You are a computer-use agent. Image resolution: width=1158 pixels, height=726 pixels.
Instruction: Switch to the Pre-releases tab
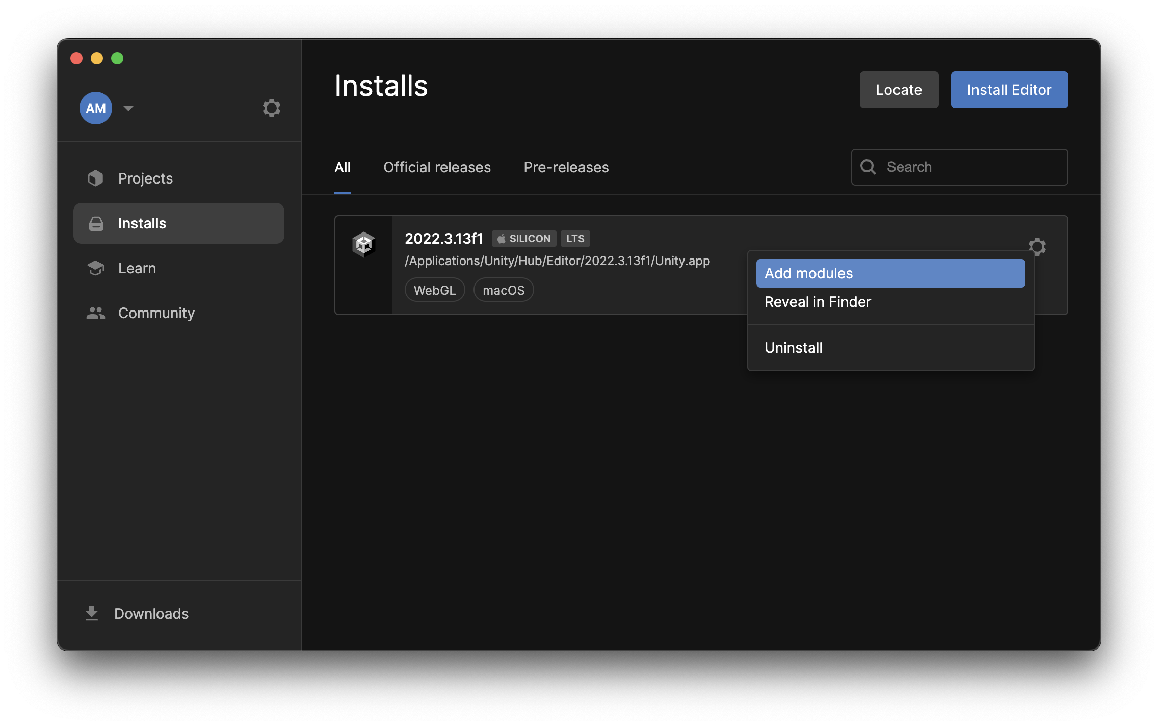[x=565, y=167]
